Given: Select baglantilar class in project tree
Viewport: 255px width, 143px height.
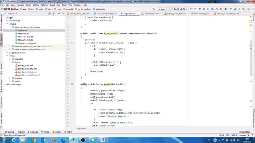Looking at the screenshot, I should click(22, 30).
